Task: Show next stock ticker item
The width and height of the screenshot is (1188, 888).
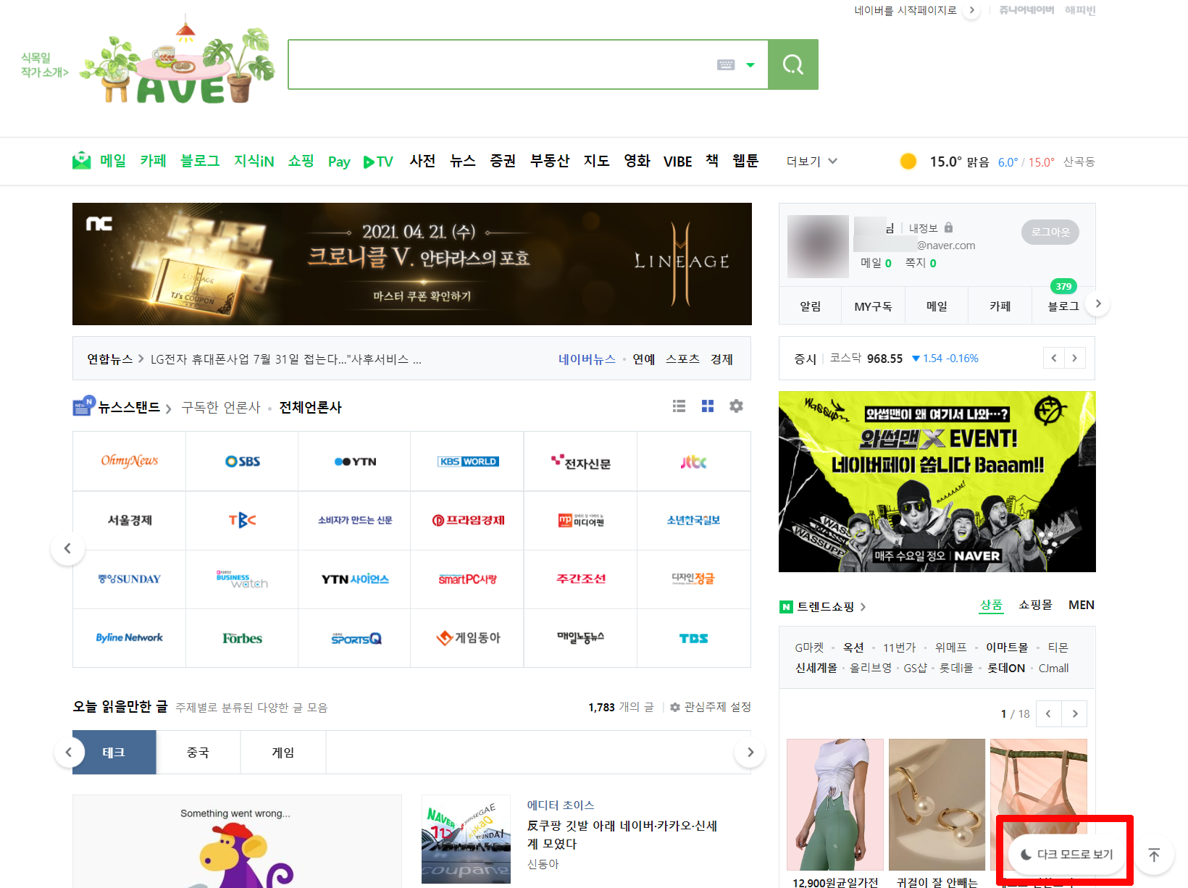Action: 1075,358
